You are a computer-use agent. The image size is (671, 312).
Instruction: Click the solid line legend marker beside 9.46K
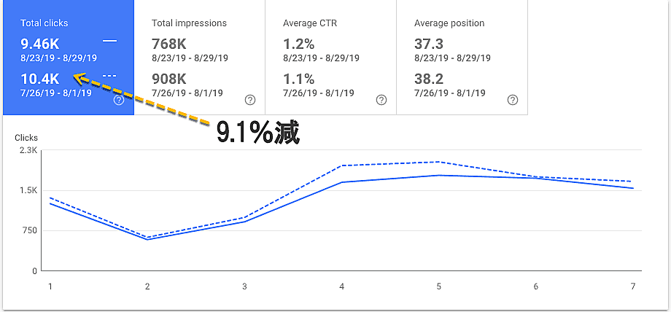tap(109, 41)
